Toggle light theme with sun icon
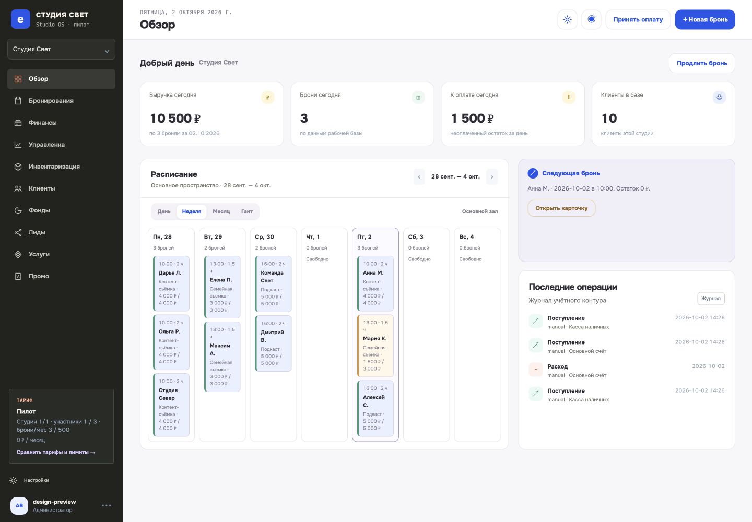Viewport: 752px width, 522px height. coord(567,19)
